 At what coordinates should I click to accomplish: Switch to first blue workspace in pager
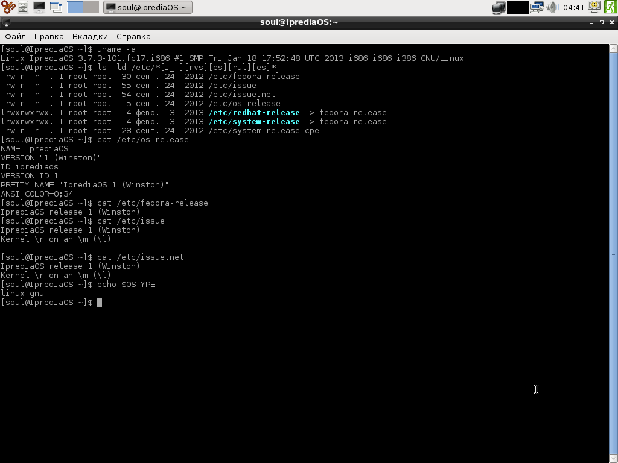coord(75,7)
